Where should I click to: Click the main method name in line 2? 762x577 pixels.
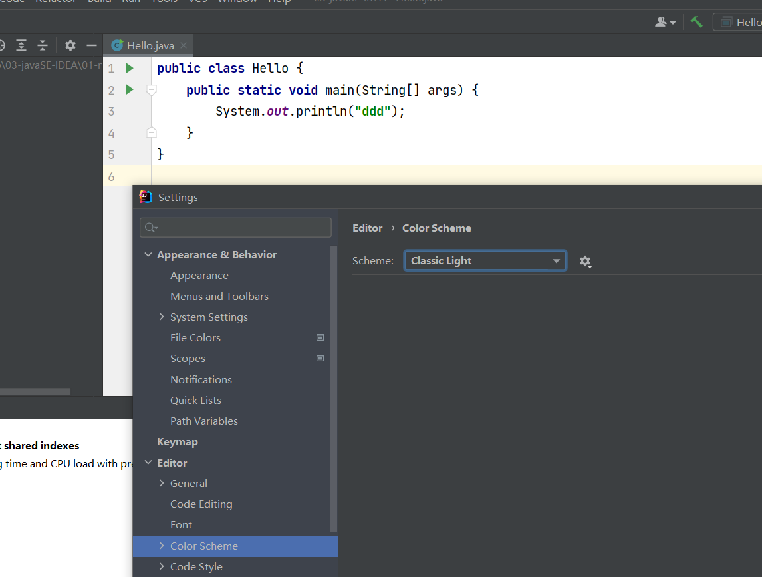click(x=340, y=90)
